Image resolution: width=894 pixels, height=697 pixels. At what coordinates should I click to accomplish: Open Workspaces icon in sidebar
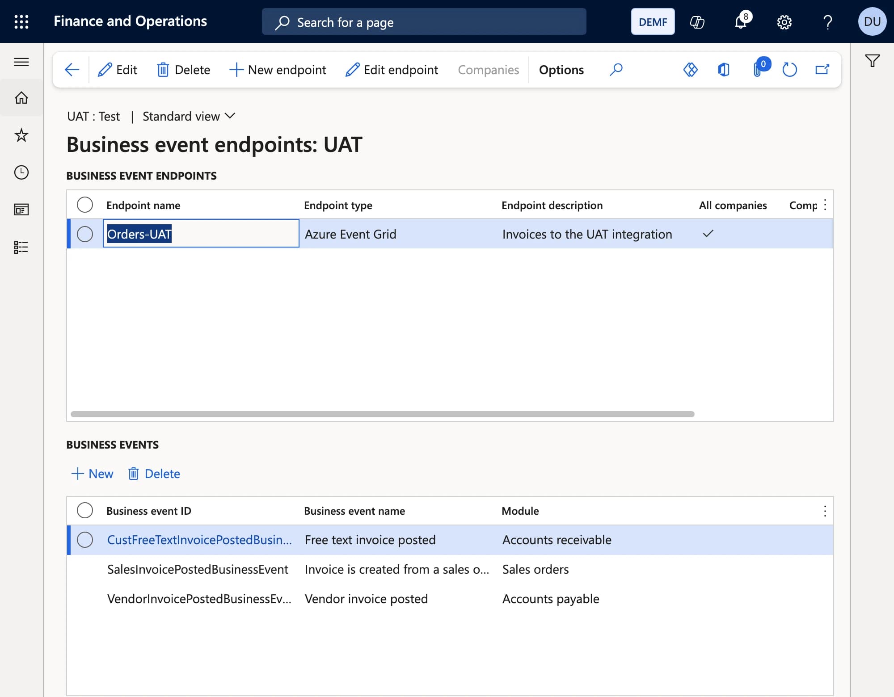21,210
